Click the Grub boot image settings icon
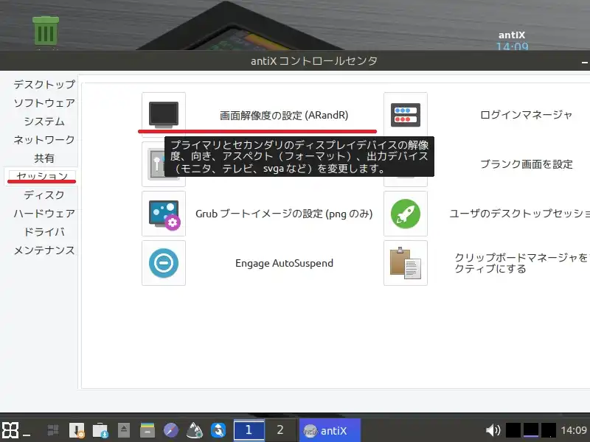 (x=163, y=214)
